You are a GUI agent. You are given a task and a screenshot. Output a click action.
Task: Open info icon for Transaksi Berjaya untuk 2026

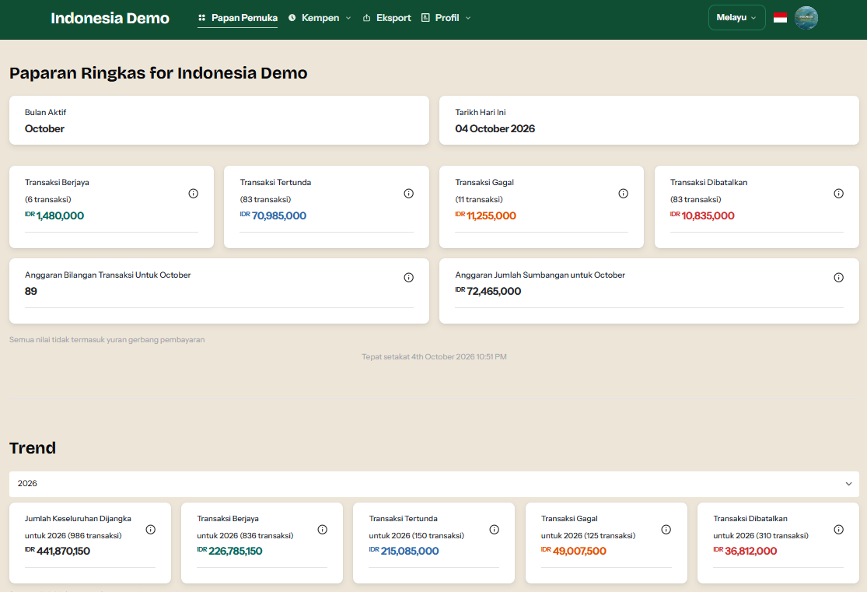[x=323, y=530]
